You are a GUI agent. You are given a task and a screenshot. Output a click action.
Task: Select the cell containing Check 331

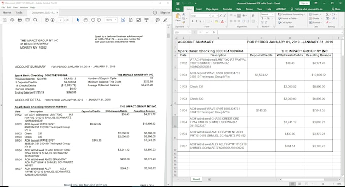tap(218, 86)
